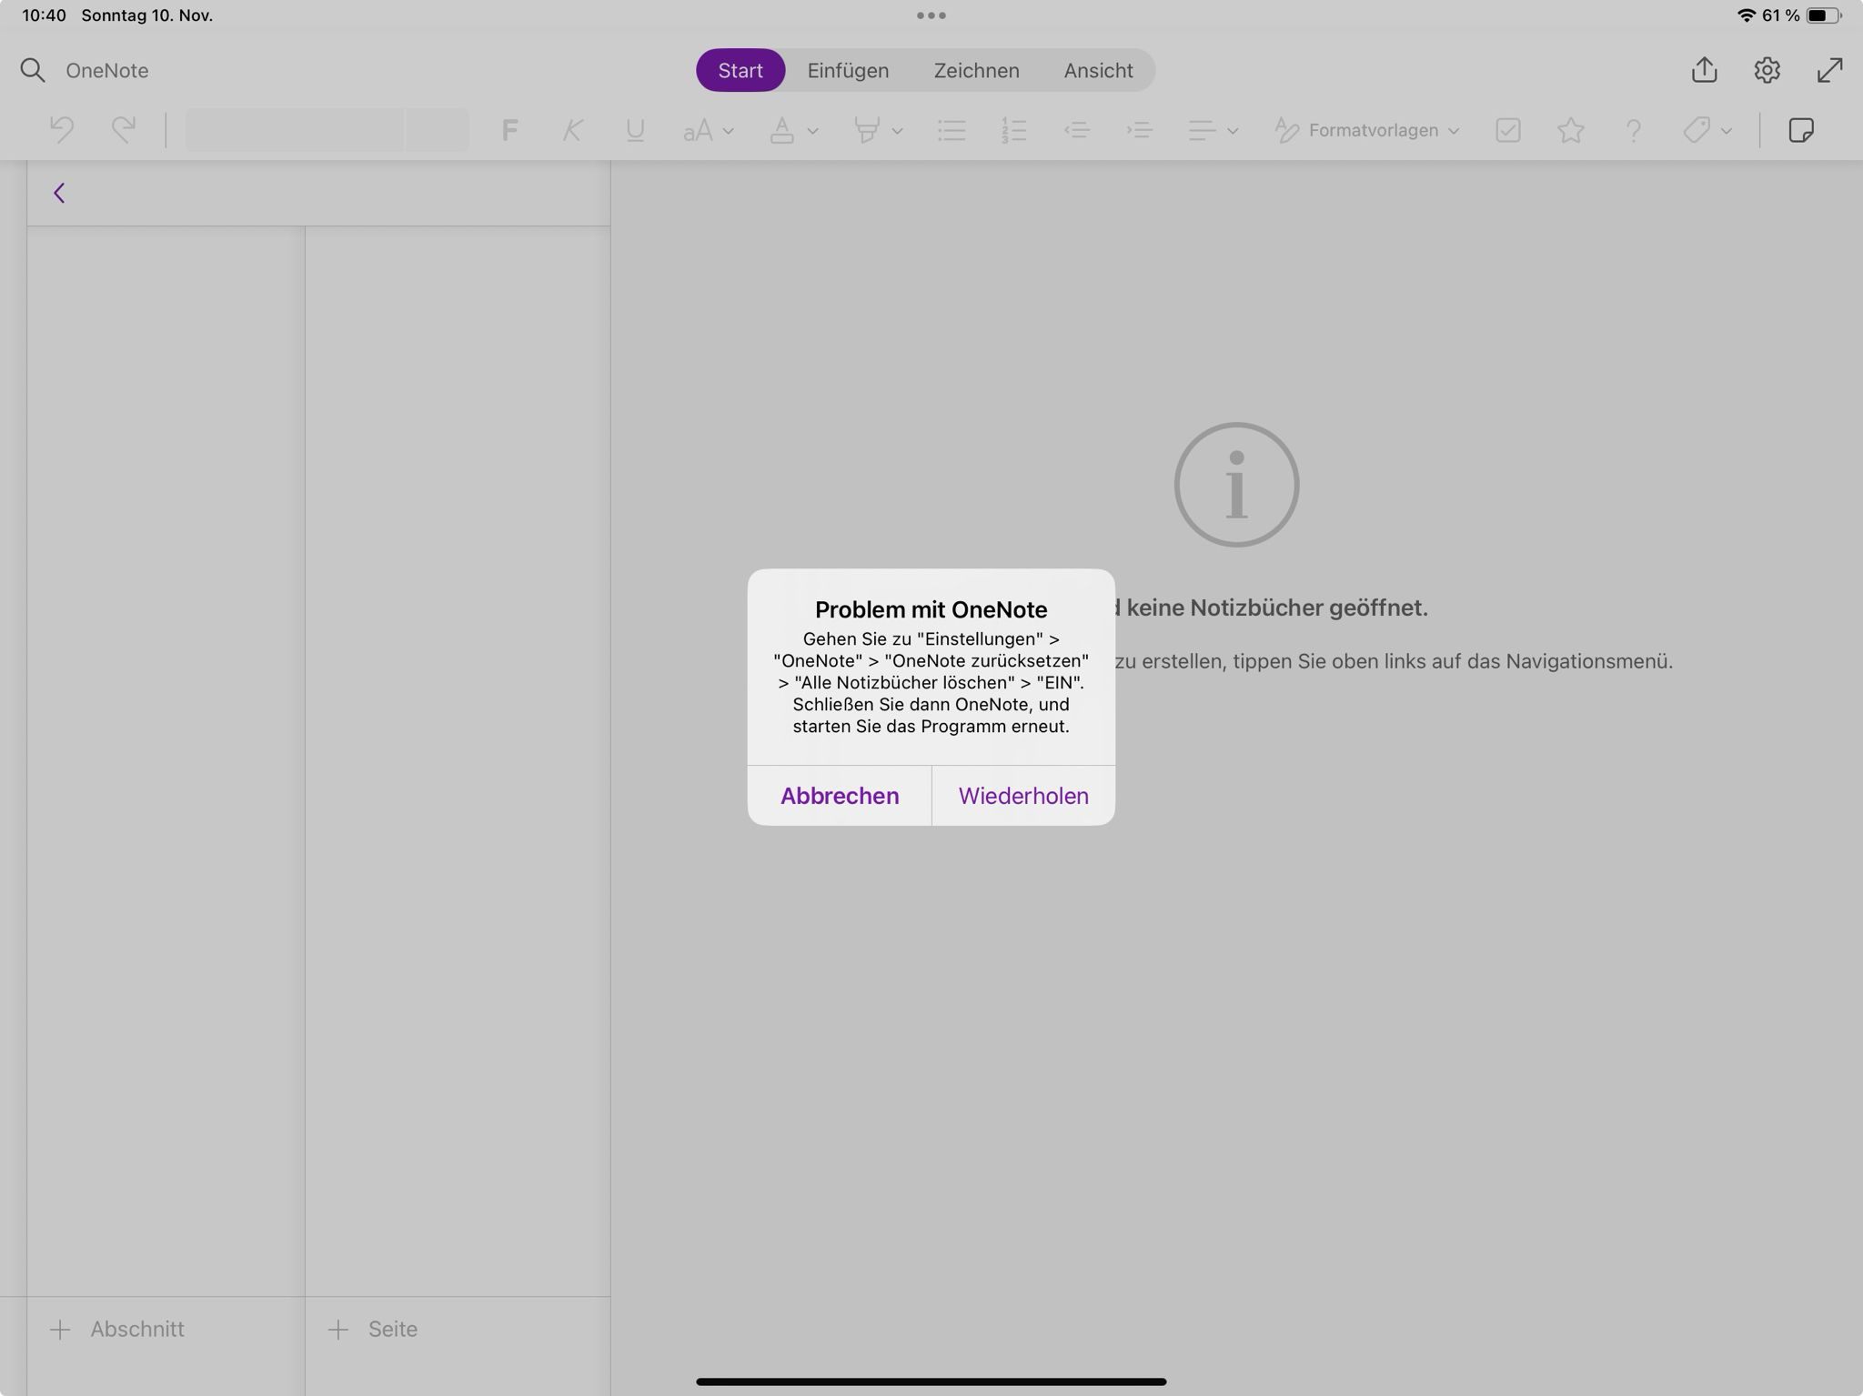Tap the share icon
The height and width of the screenshot is (1396, 1863).
[1704, 70]
